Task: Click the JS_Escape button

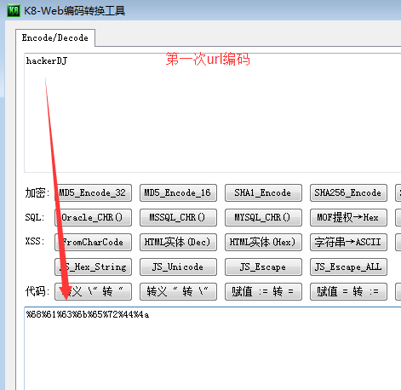Action: (263, 267)
